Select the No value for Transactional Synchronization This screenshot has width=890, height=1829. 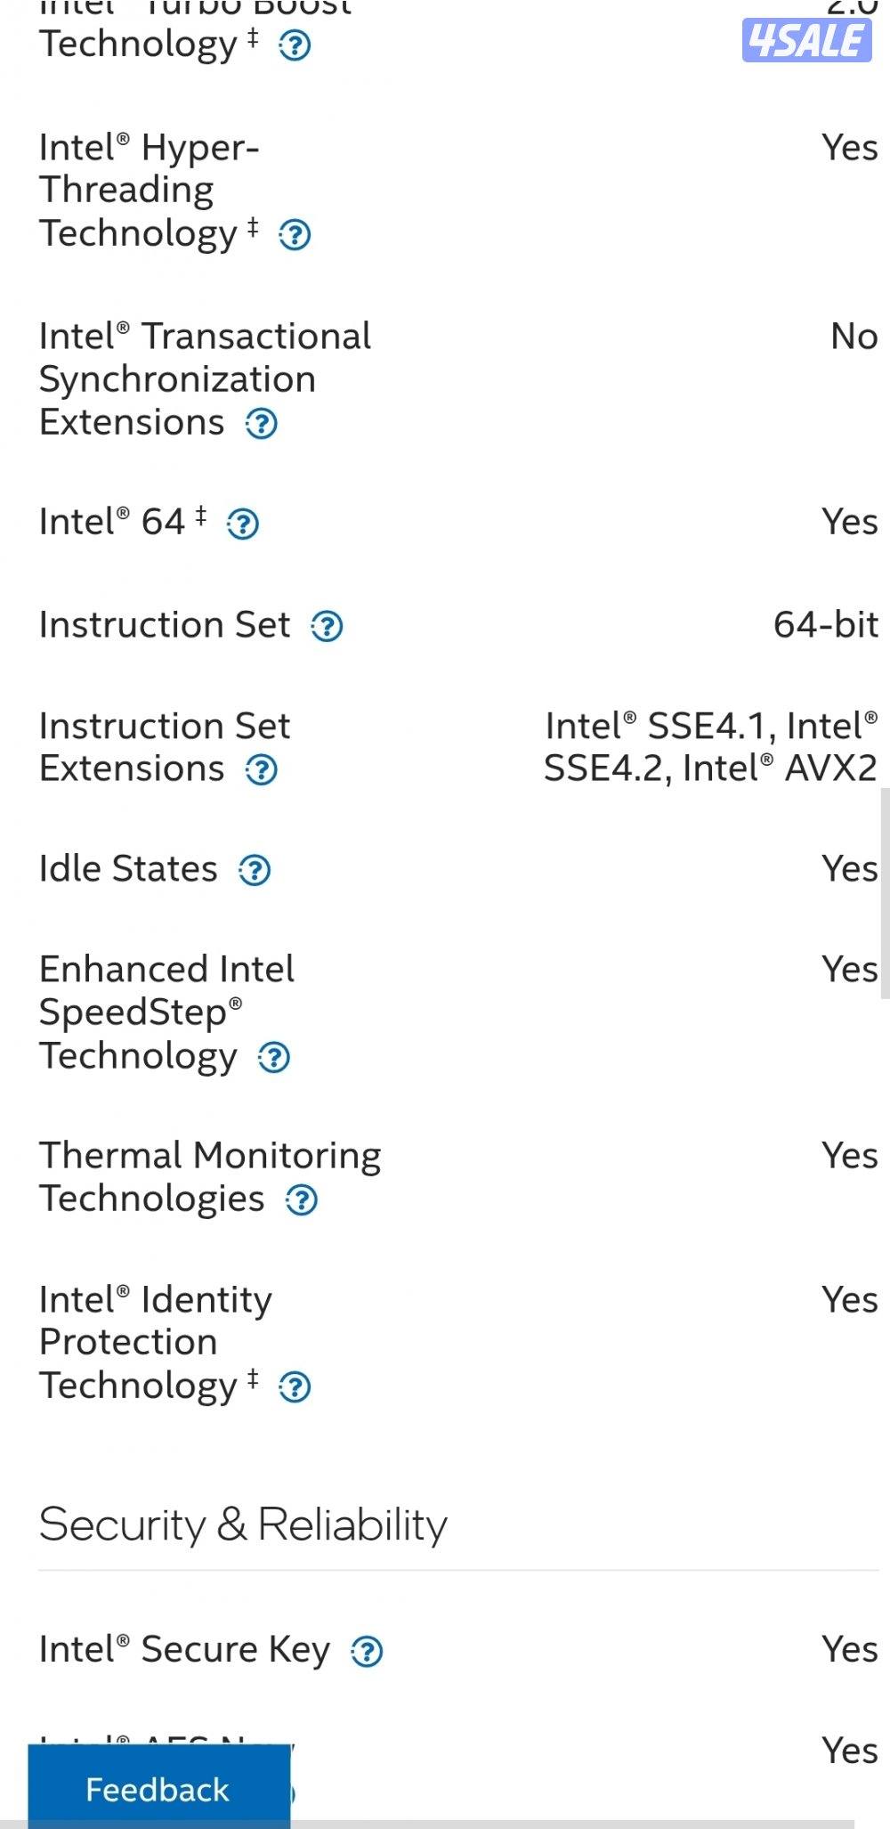click(x=854, y=337)
